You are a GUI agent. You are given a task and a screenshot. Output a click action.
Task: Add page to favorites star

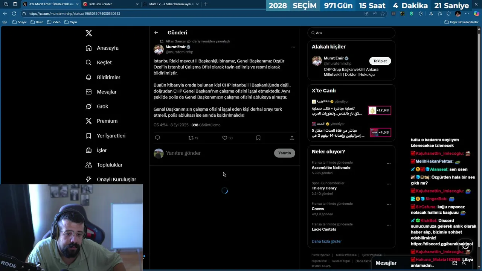pos(383,14)
